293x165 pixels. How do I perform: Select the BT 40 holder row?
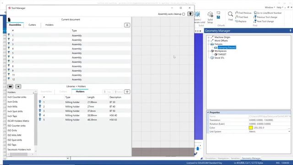point(84,107)
